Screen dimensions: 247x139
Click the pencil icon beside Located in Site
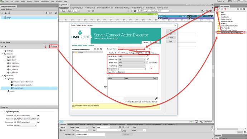point(147,59)
